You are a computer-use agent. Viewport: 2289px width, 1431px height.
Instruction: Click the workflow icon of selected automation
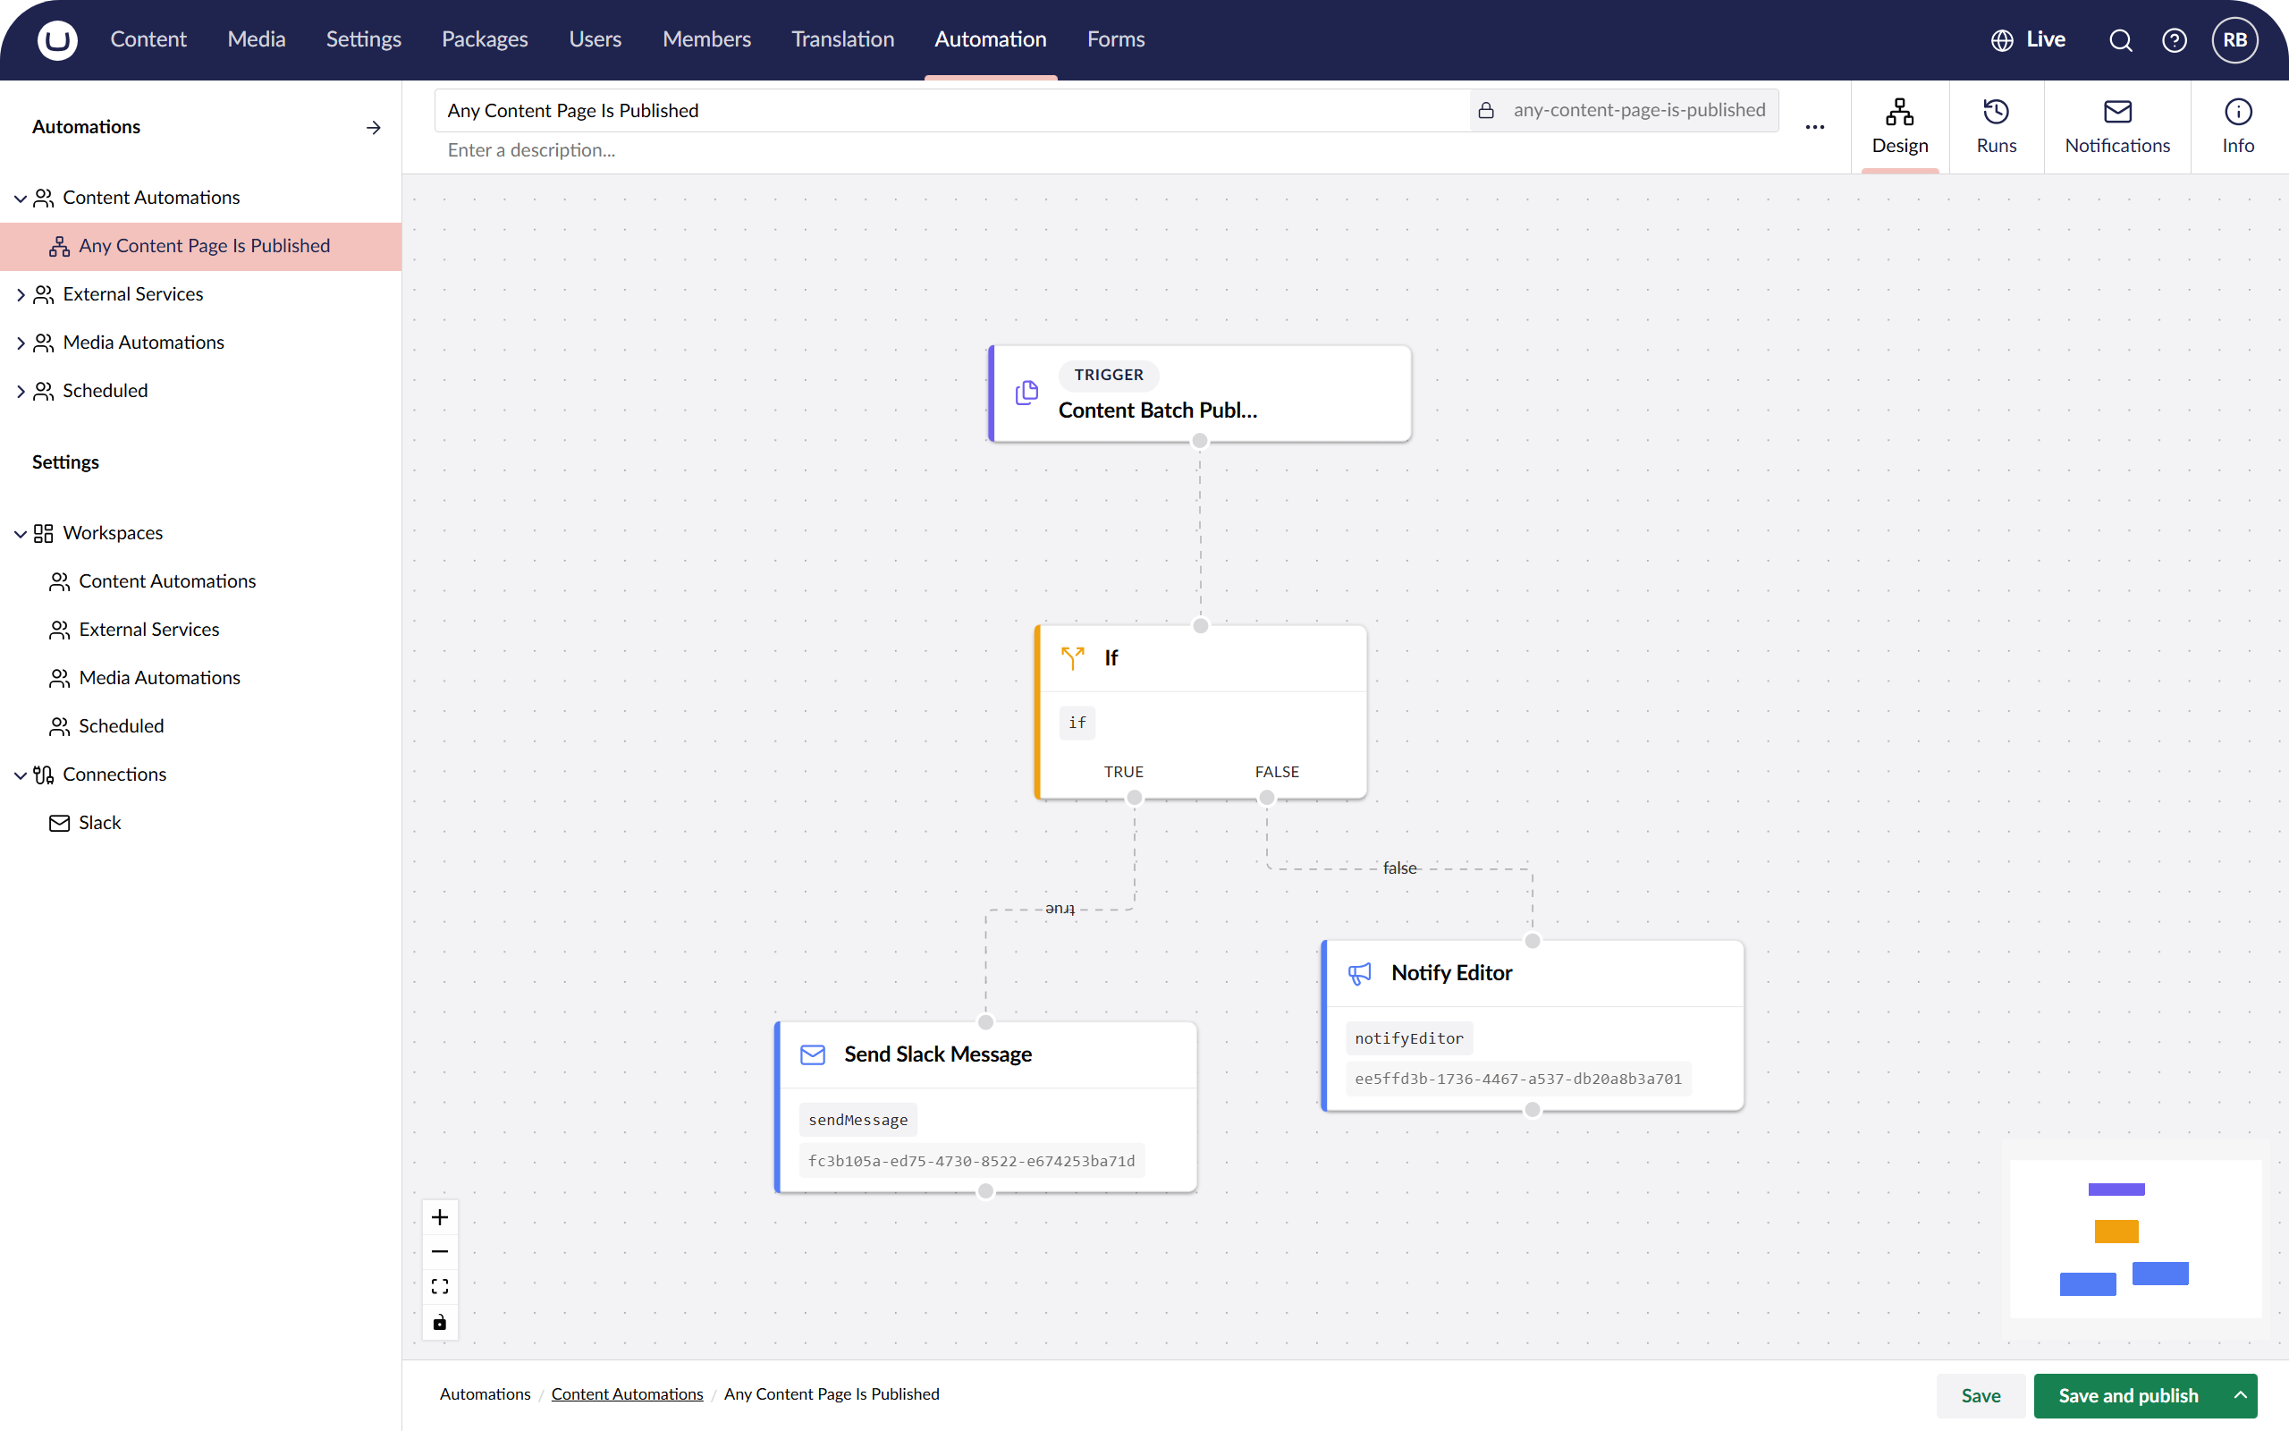(60, 246)
